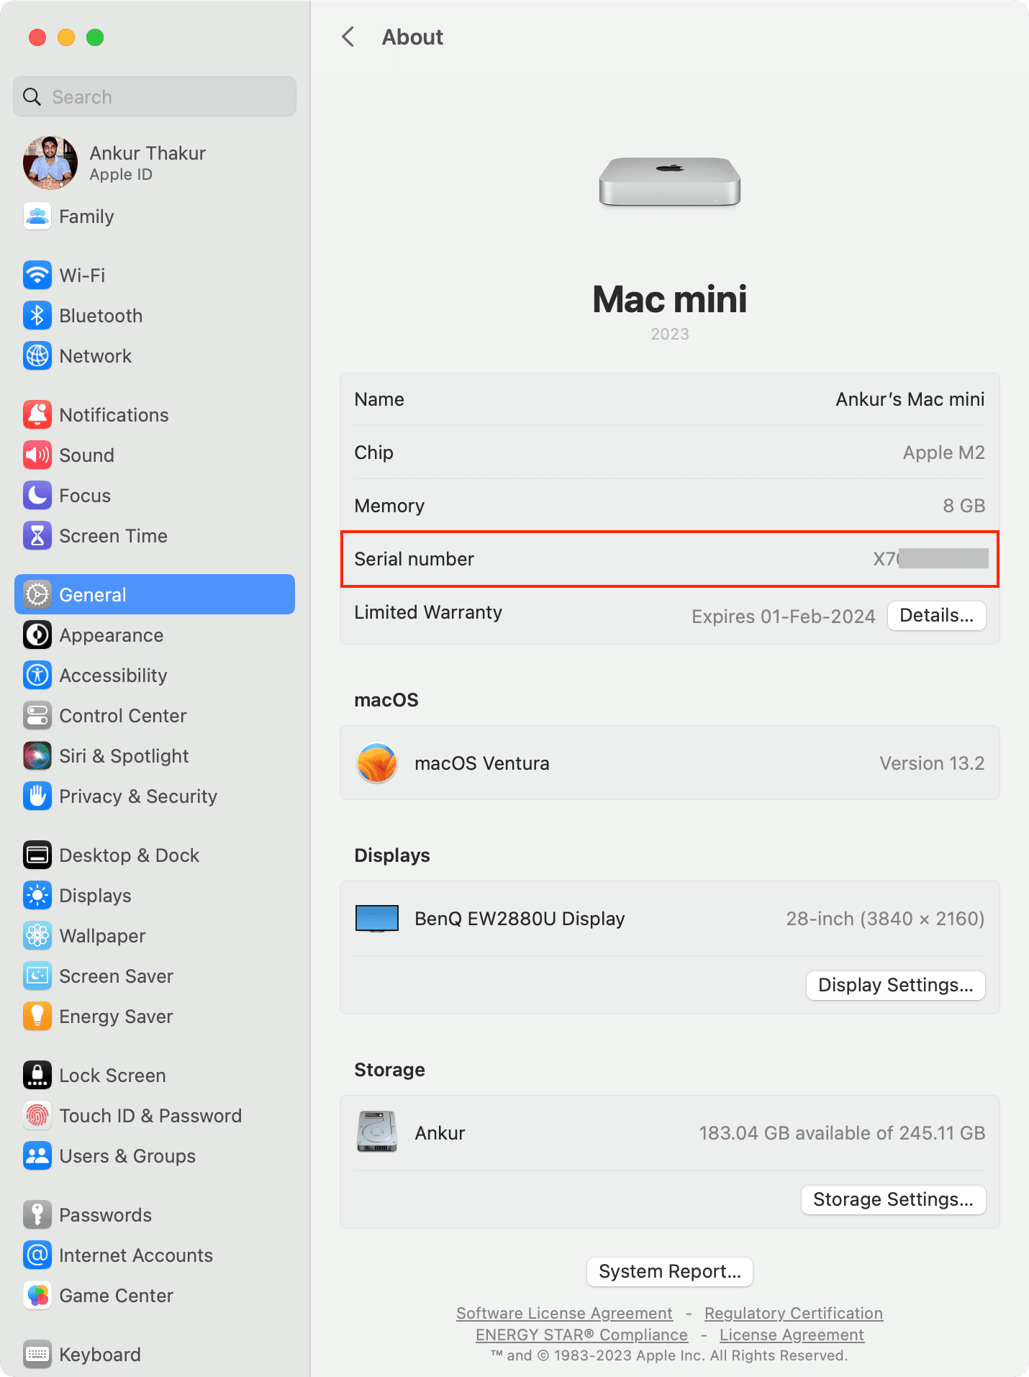Click Display Settings button

pos(895,985)
